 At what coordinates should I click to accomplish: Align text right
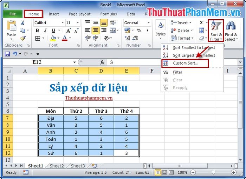tap(104, 30)
